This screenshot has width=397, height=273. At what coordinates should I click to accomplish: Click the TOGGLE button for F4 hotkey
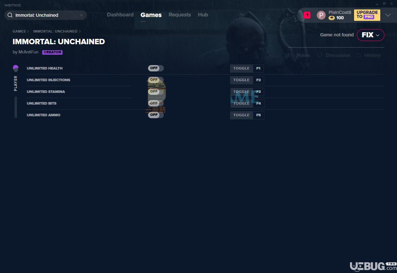[241, 103]
